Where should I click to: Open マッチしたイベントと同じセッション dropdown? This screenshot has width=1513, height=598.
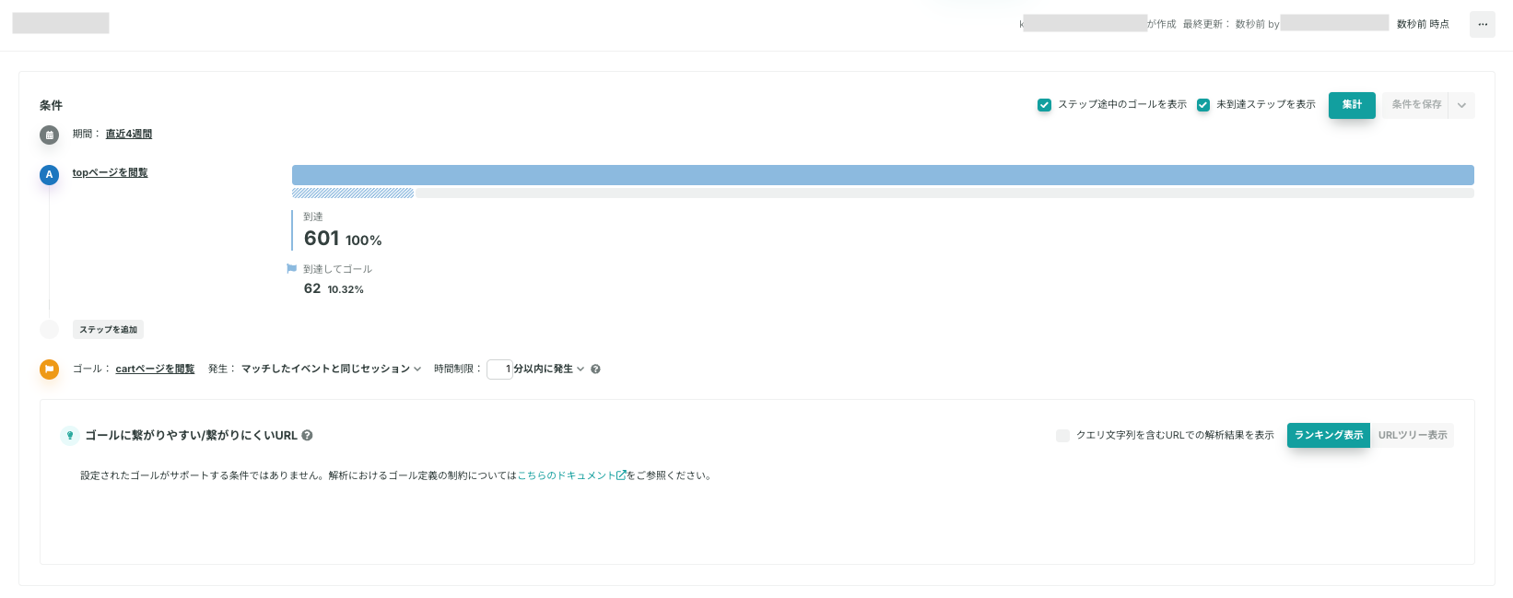click(x=331, y=369)
